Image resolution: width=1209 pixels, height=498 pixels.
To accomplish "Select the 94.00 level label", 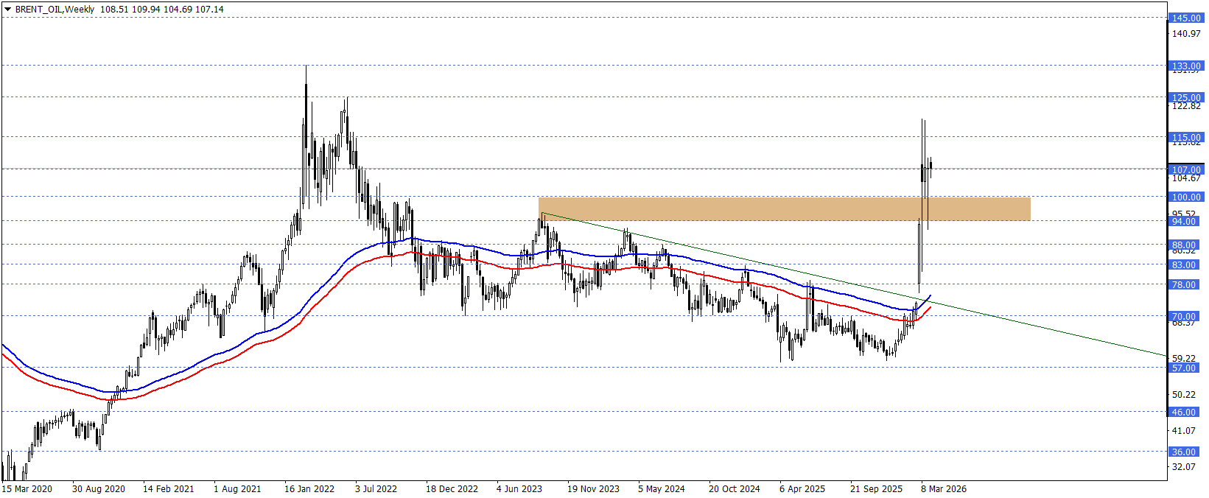I will tap(1186, 222).
